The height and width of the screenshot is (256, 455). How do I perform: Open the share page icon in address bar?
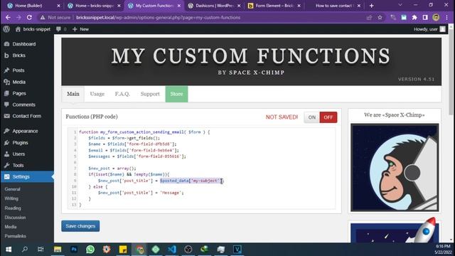[369, 17]
